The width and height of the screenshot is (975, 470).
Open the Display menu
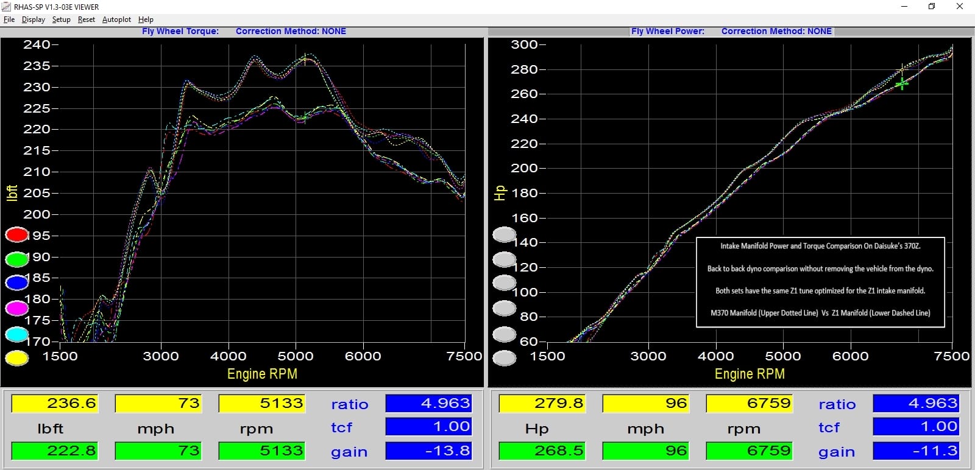(34, 19)
